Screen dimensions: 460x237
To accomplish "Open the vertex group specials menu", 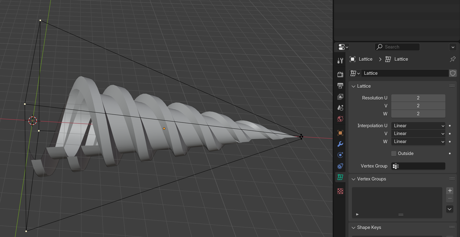I will point(450,209).
